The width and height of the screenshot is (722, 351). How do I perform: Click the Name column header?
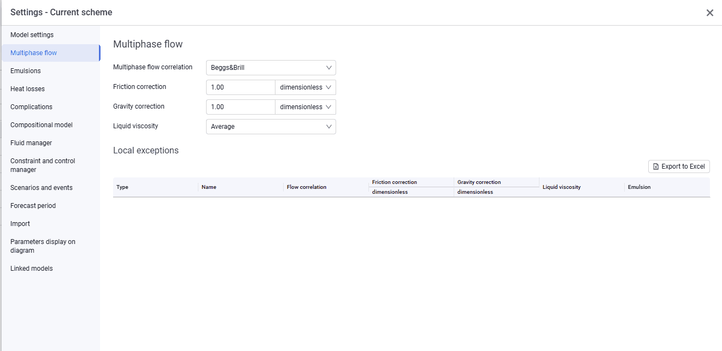241,187
